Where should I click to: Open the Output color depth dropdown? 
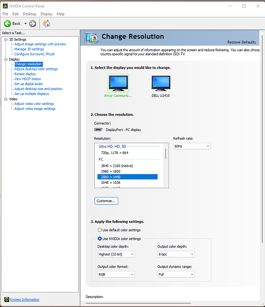[x=176, y=254]
